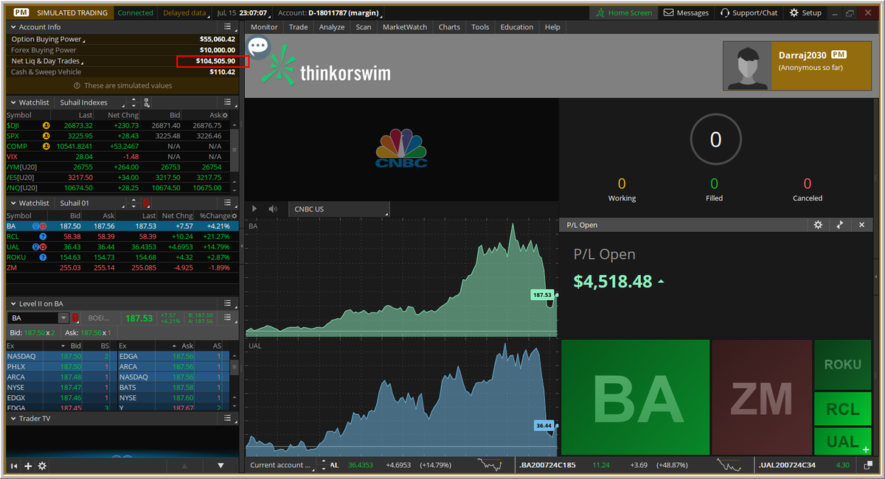
Task: Open Trader TV panel menu icon
Action: click(x=229, y=419)
